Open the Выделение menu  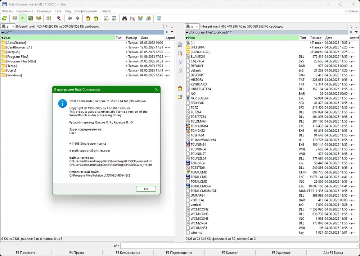[x=24, y=11]
